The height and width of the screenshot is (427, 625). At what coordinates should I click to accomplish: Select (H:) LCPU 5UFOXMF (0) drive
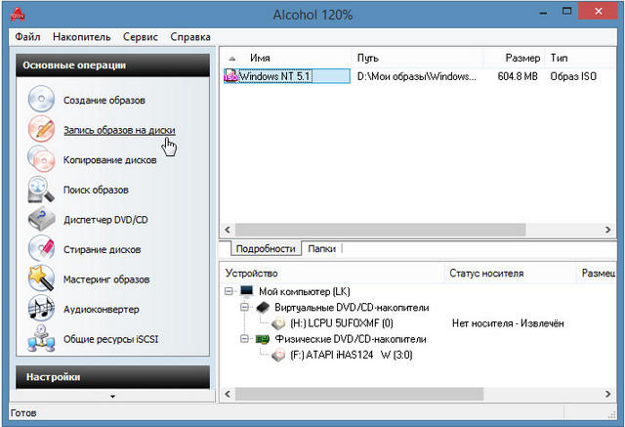(x=342, y=323)
